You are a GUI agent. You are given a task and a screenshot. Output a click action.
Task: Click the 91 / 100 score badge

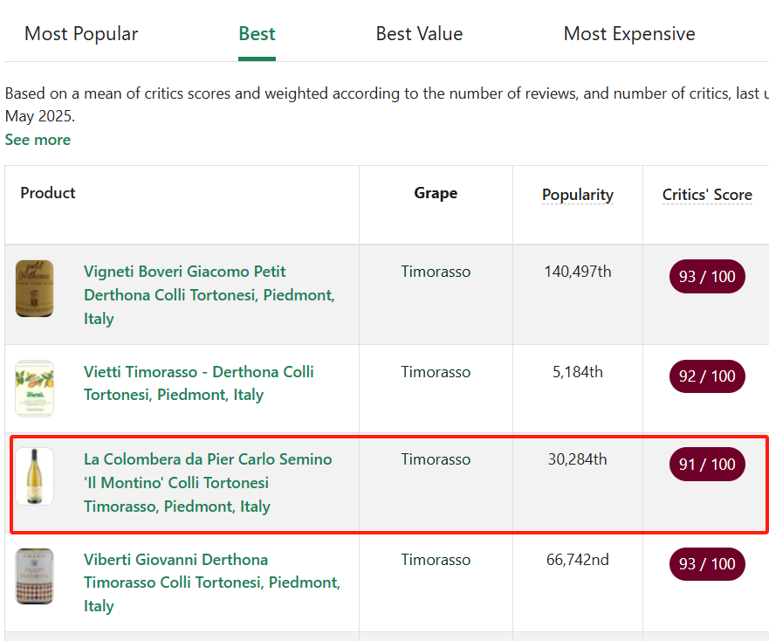pyautogui.click(x=707, y=465)
